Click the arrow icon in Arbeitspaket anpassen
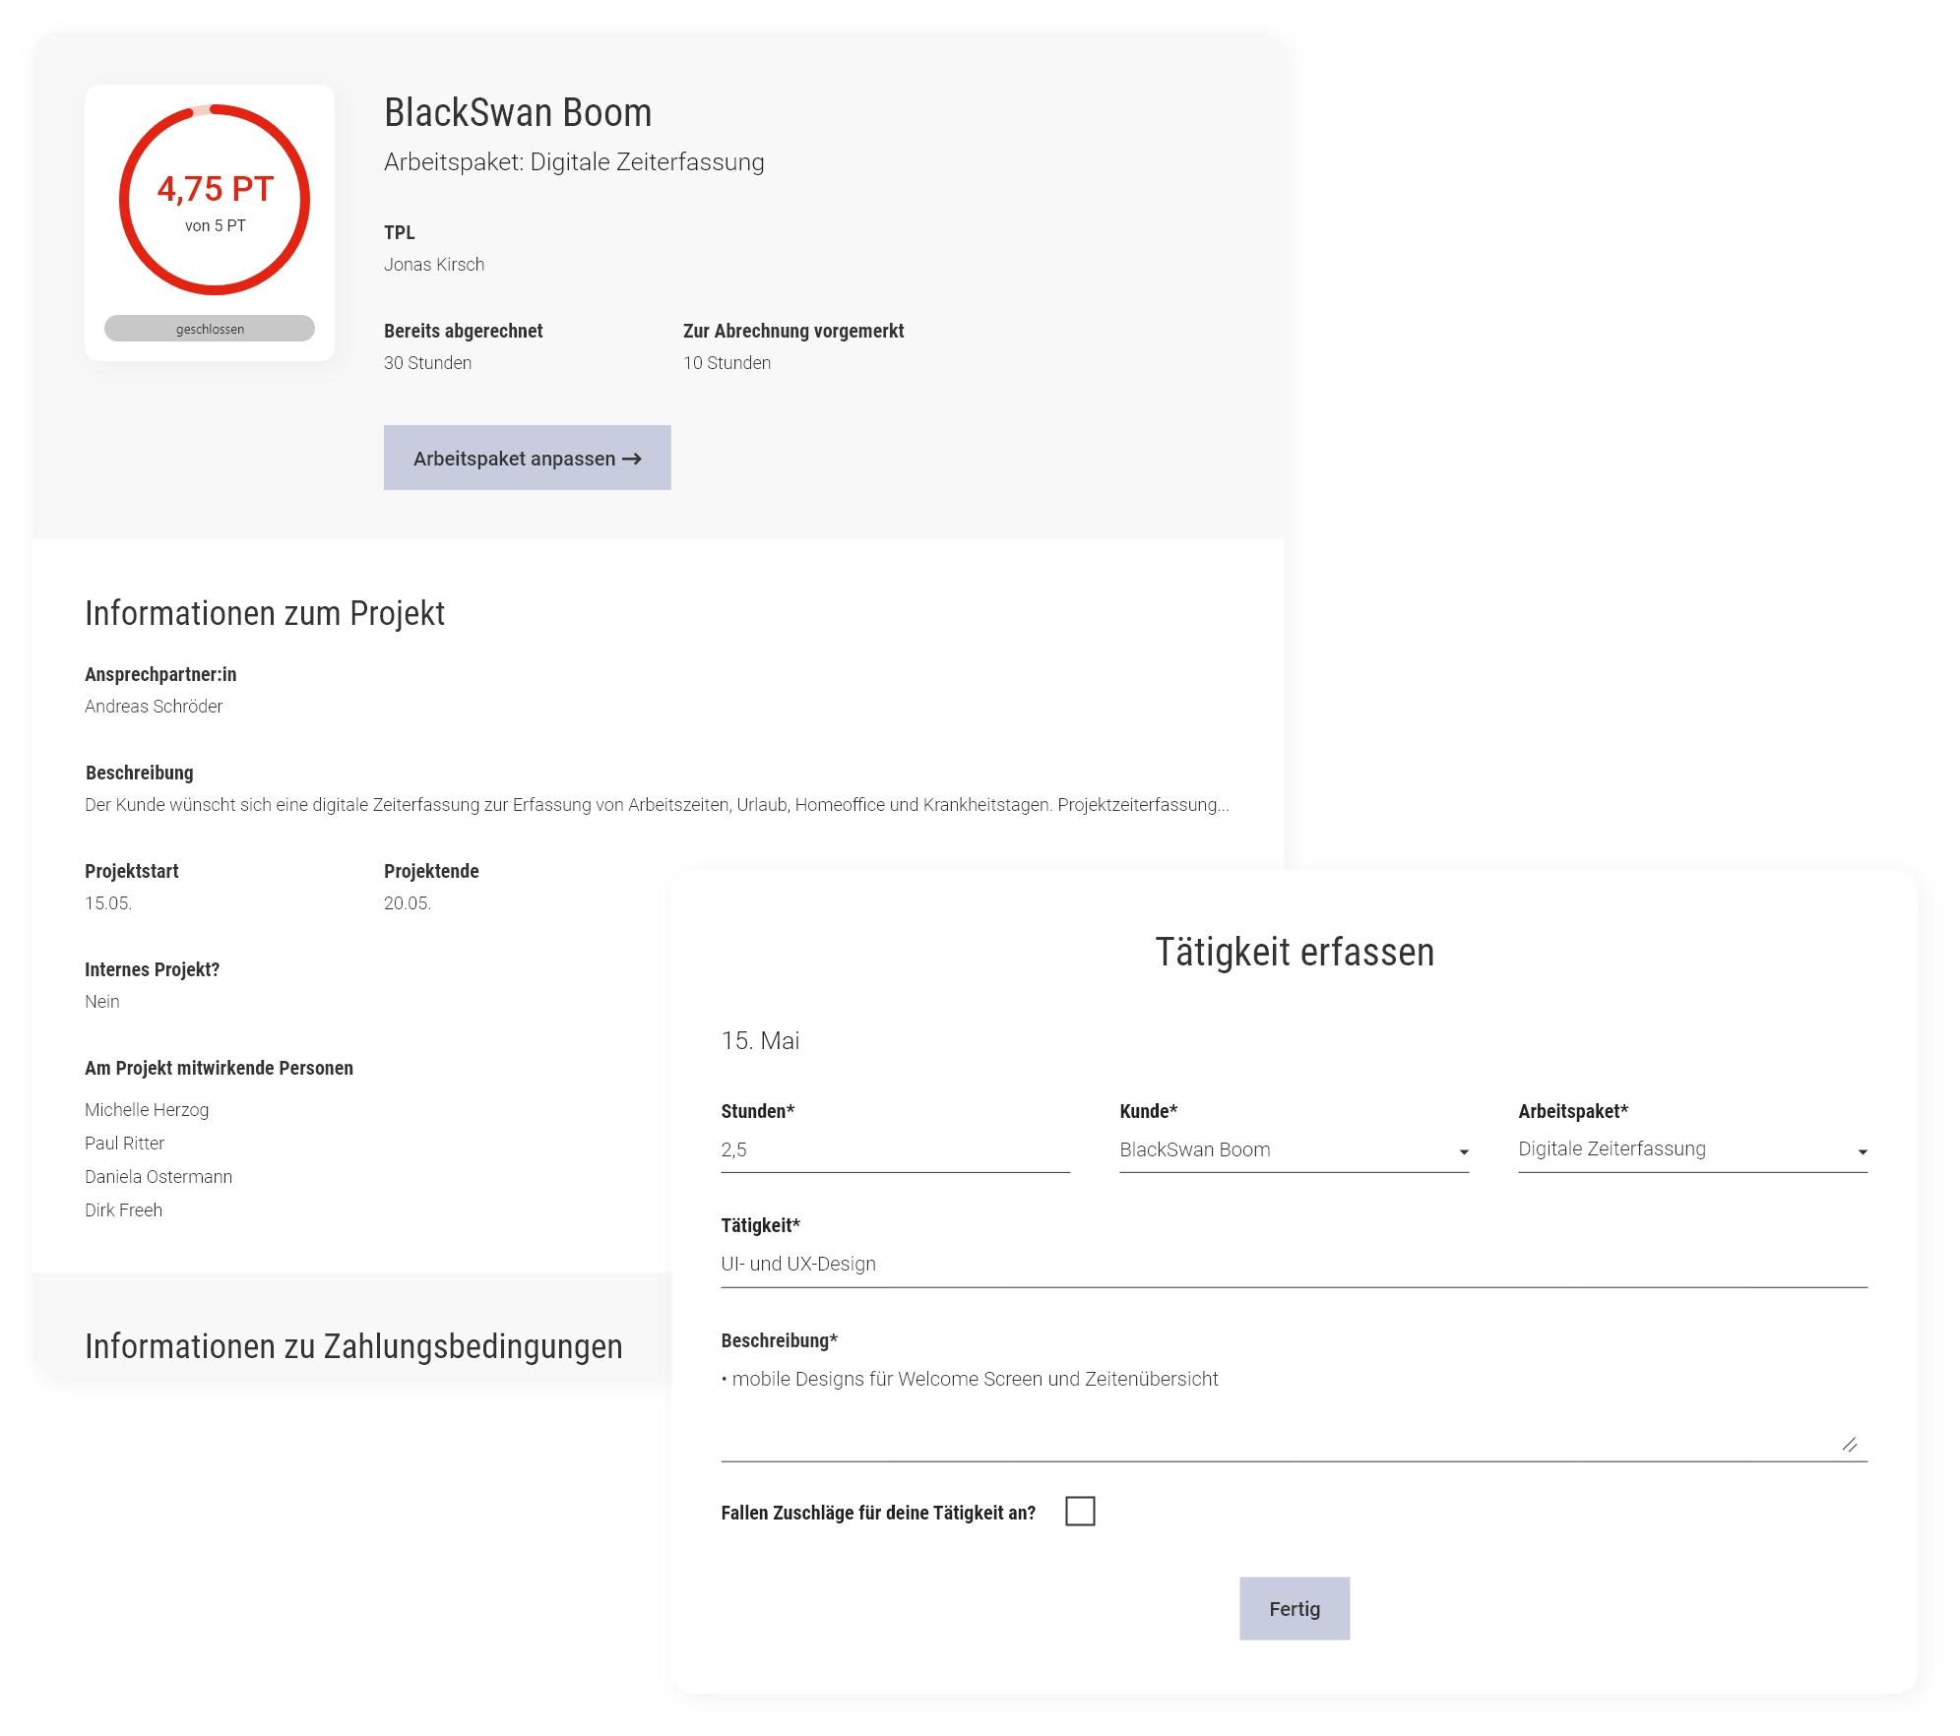 click(632, 459)
